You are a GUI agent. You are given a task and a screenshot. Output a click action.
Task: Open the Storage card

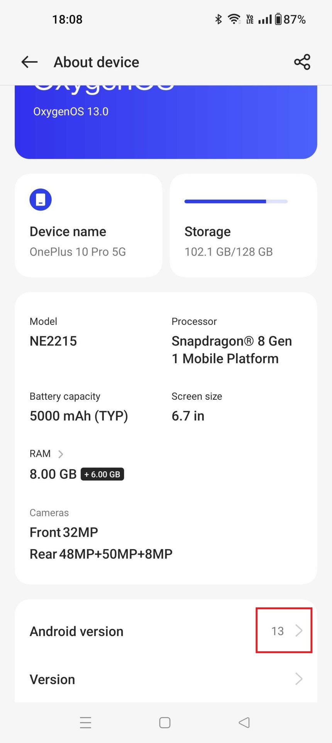click(x=243, y=226)
